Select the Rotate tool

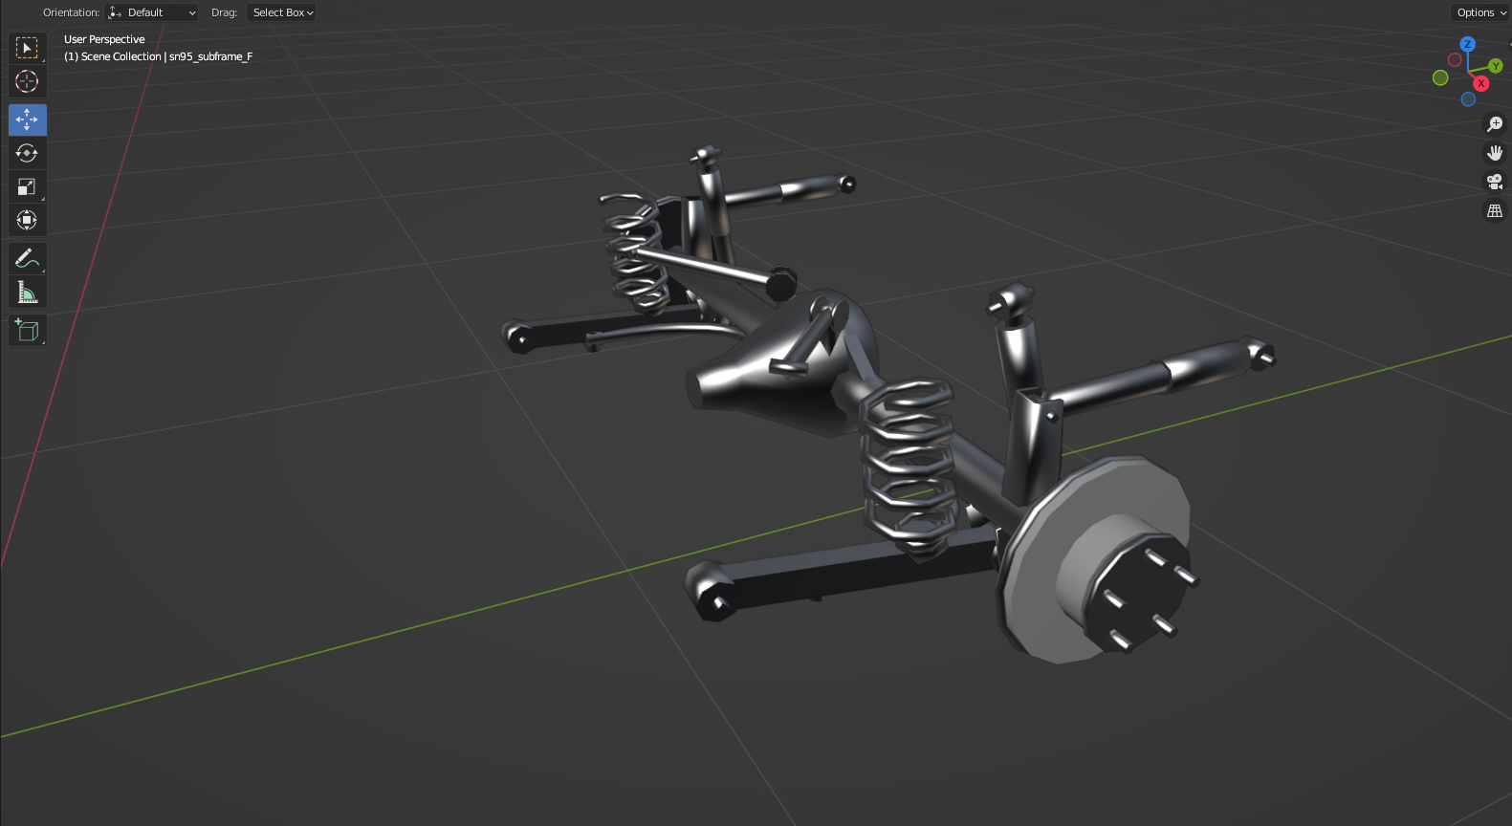[27, 153]
